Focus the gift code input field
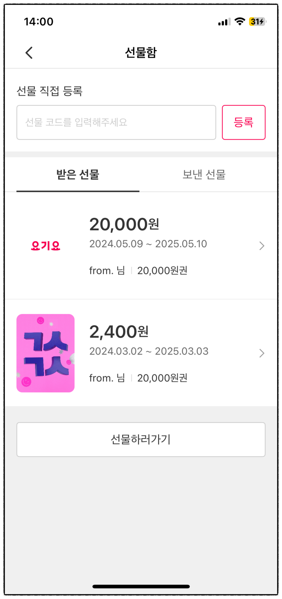 [116, 123]
